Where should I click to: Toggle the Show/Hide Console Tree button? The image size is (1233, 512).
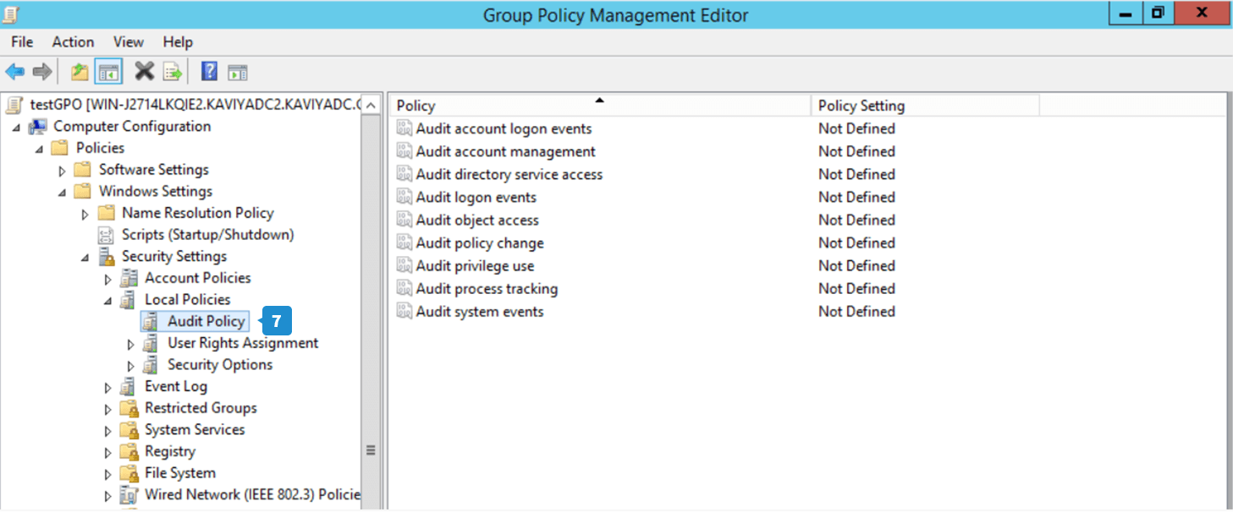(x=108, y=72)
